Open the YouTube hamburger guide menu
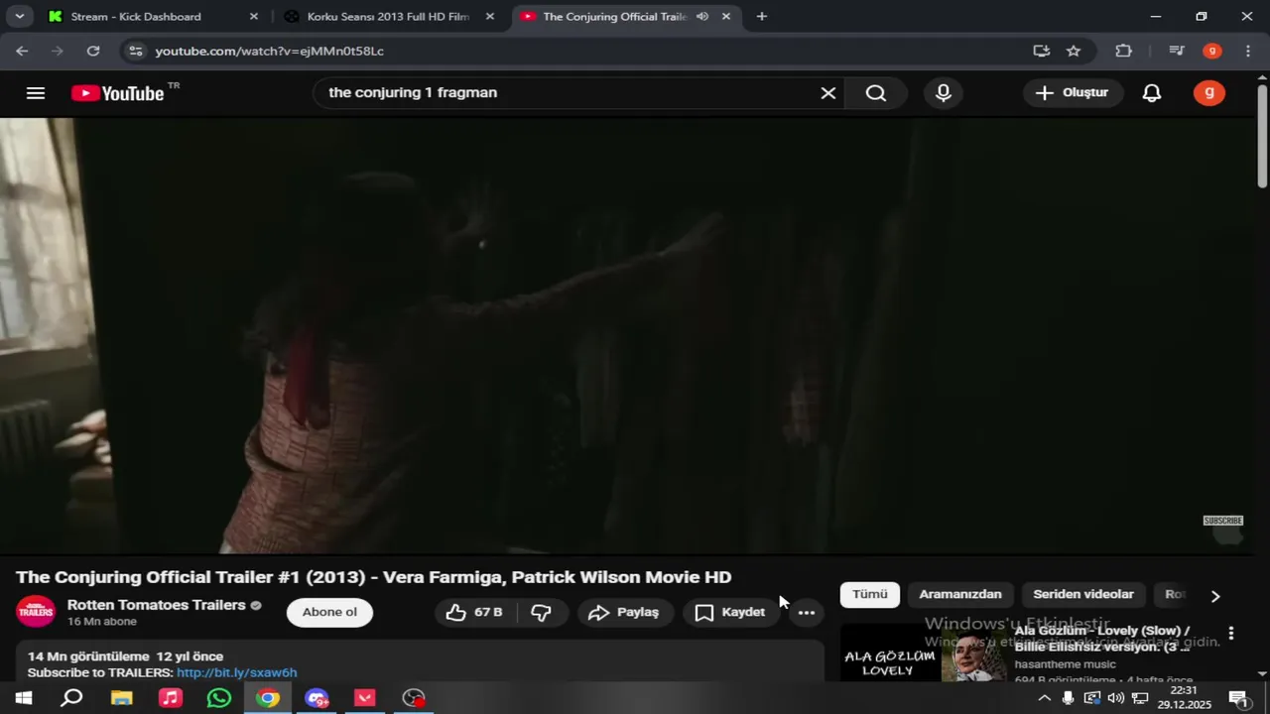 coord(36,93)
